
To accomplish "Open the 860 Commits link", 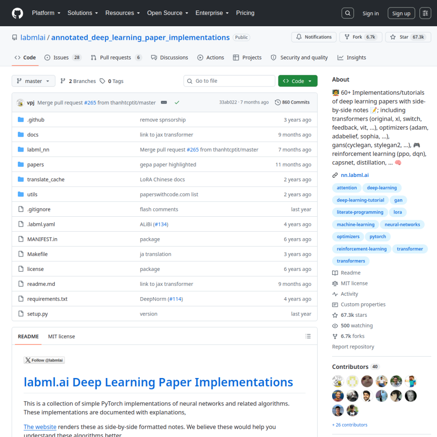I will pos(292,102).
